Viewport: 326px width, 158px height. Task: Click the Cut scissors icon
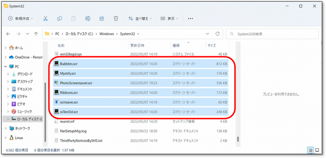pyautogui.click(x=45, y=19)
